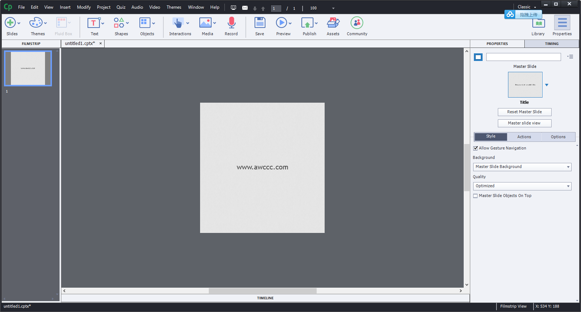Go to next slide down arrow
Image resolution: width=581 pixels, height=312 pixels.
(255, 8)
